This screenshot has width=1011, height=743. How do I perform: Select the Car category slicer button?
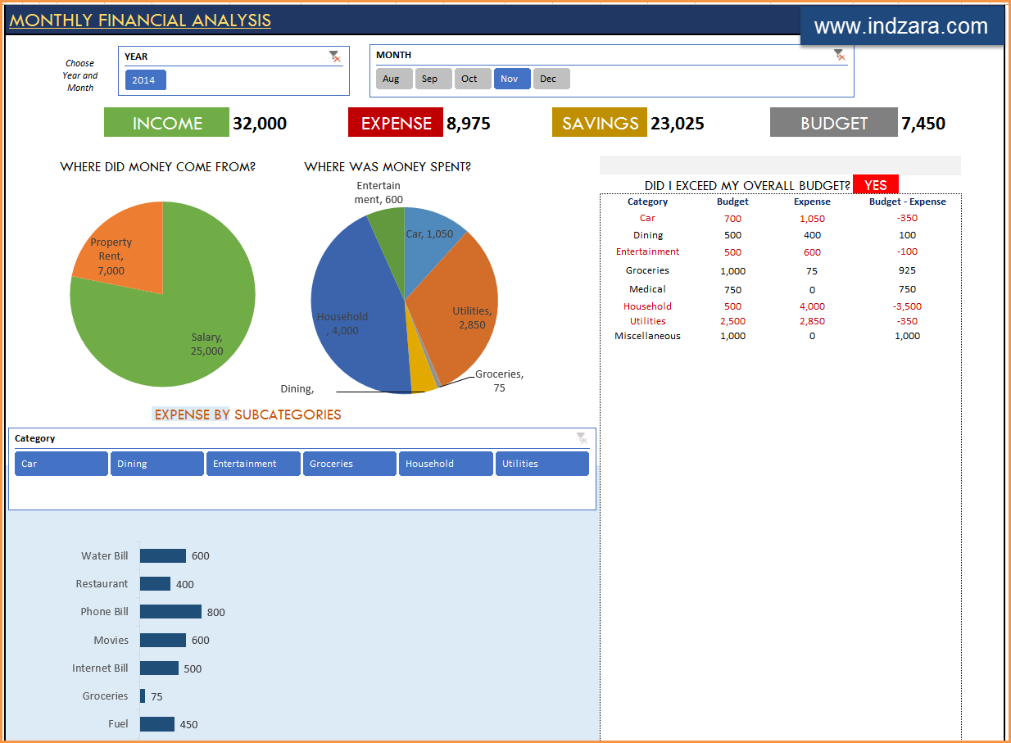tap(61, 463)
